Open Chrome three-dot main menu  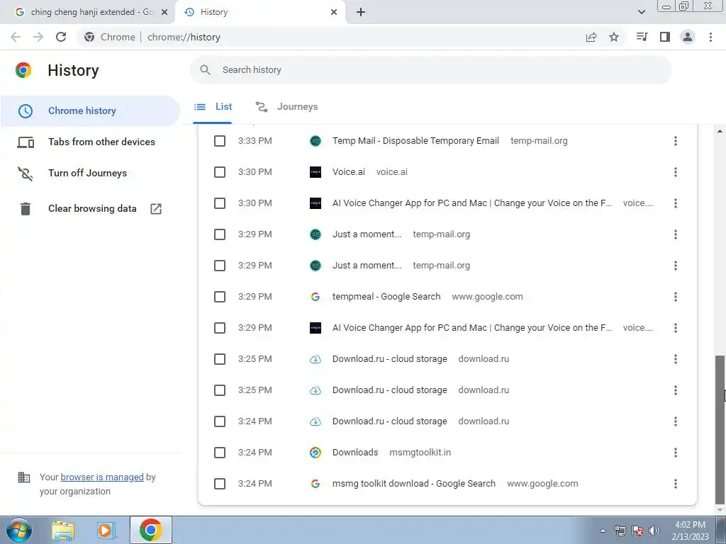coord(710,37)
